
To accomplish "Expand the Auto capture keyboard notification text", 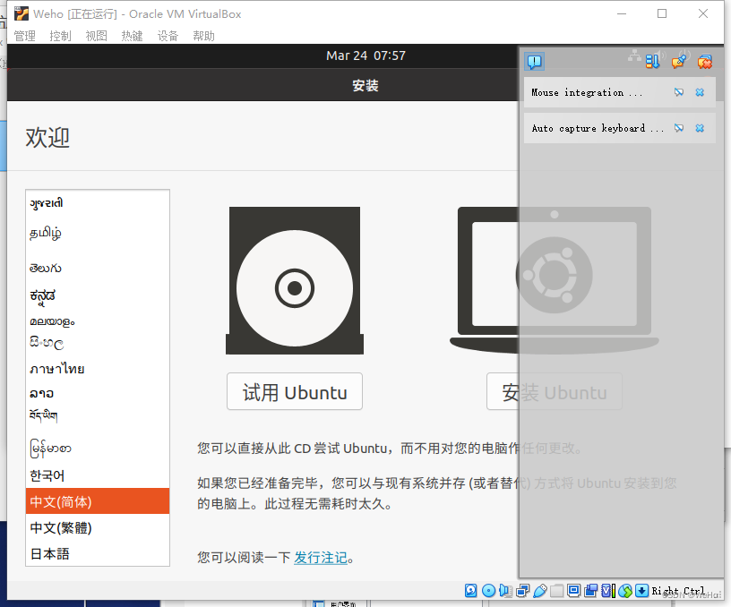I will point(598,128).
